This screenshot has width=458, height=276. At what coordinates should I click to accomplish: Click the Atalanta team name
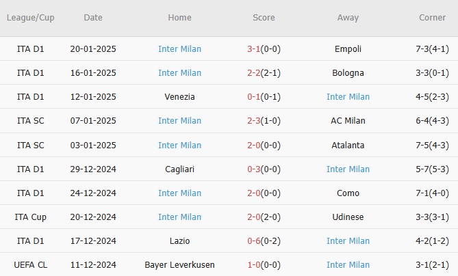coord(348,146)
